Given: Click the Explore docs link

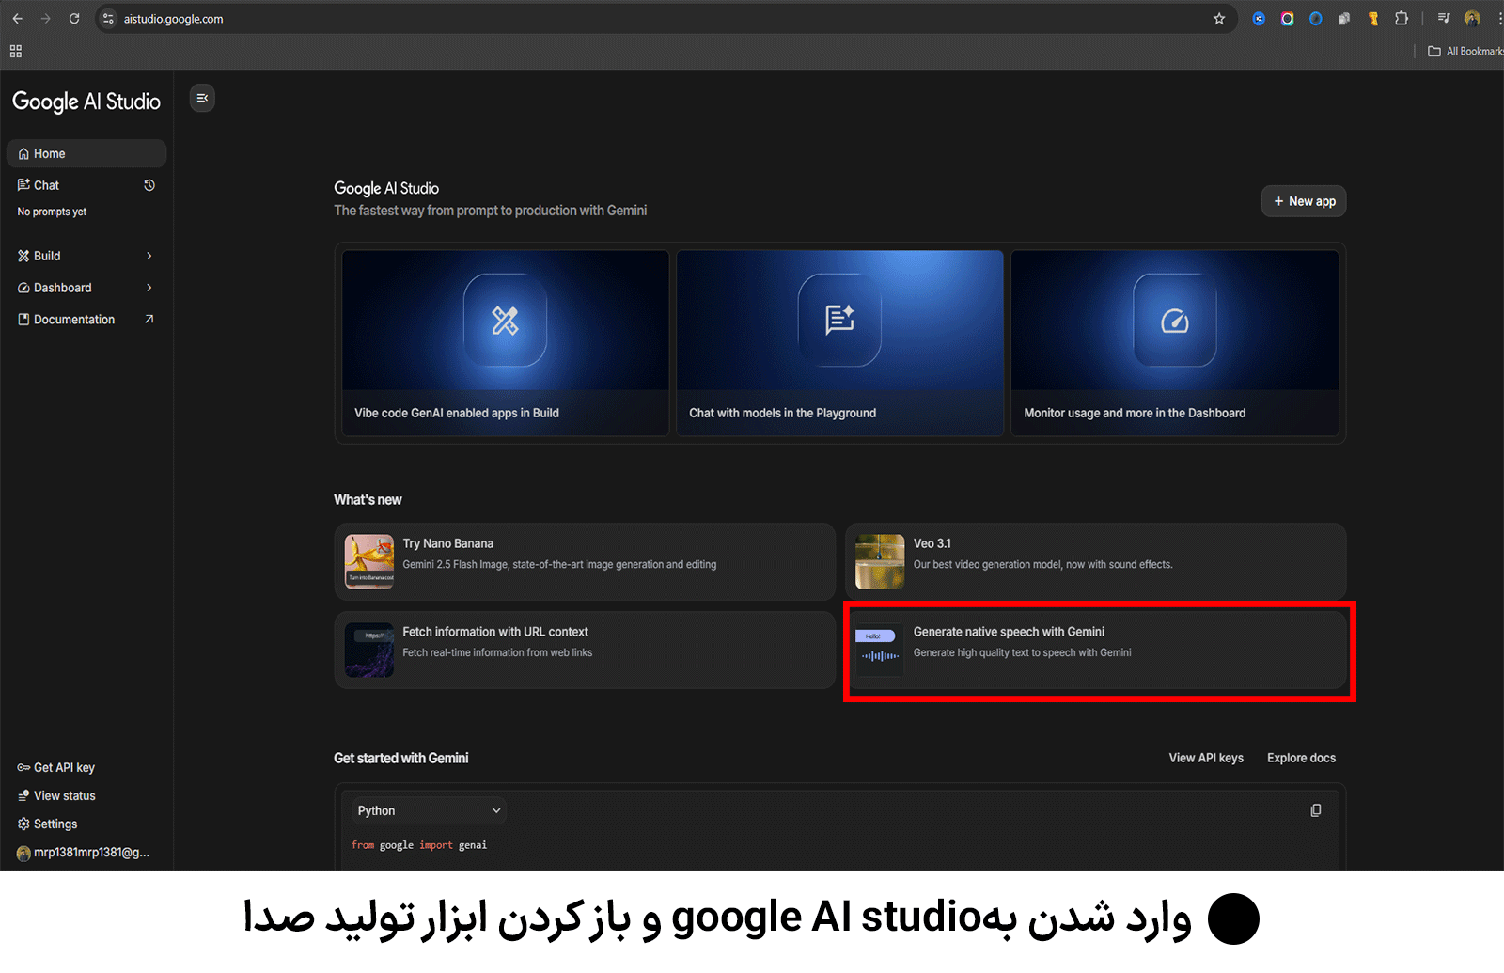Looking at the screenshot, I should pyautogui.click(x=1301, y=758).
